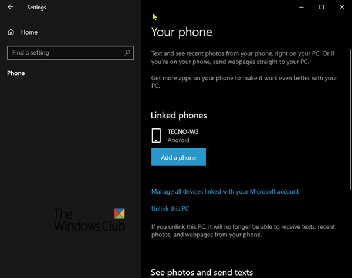
Task: Close the Settings window
Action: (341, 7)
